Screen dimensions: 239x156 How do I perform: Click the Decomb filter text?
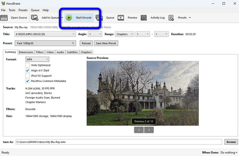point(30,109)
